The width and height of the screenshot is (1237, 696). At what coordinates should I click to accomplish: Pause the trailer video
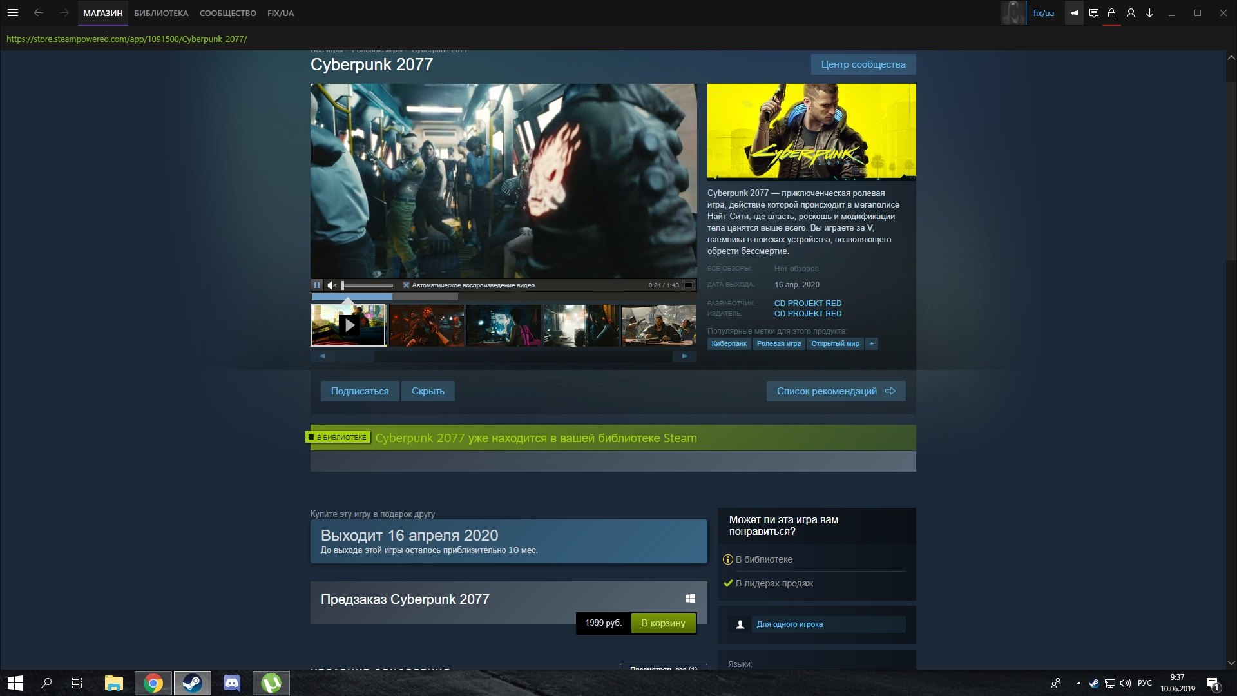pos(317,285)
